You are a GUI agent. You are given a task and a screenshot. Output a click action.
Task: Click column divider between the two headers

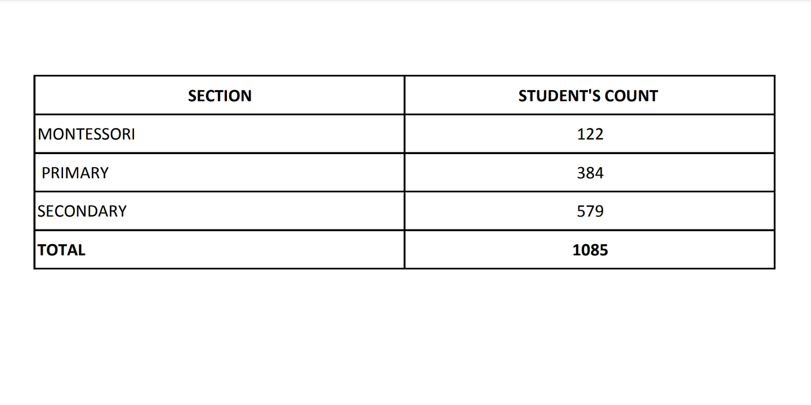click(x=404, y=96)
